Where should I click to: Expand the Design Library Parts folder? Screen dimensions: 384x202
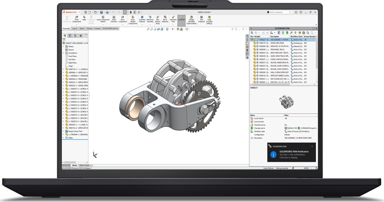[64, 131]
